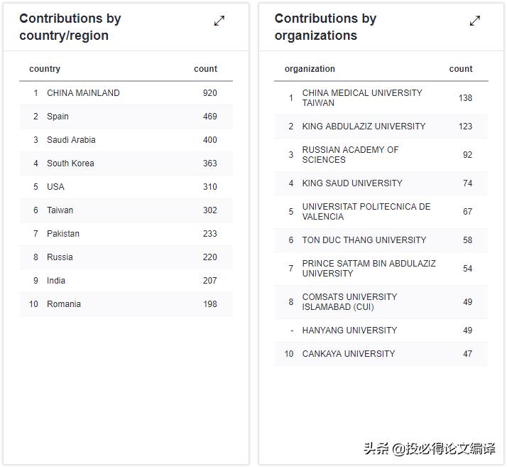Image resolution: width=507 pixels, height=467 pixels.
Task: Select the Spain country row
Action: (x=58, y=117)
